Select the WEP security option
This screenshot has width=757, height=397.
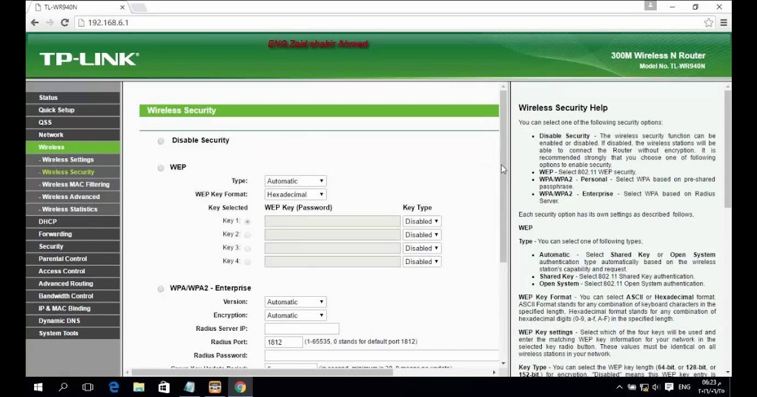coord(161,168)
